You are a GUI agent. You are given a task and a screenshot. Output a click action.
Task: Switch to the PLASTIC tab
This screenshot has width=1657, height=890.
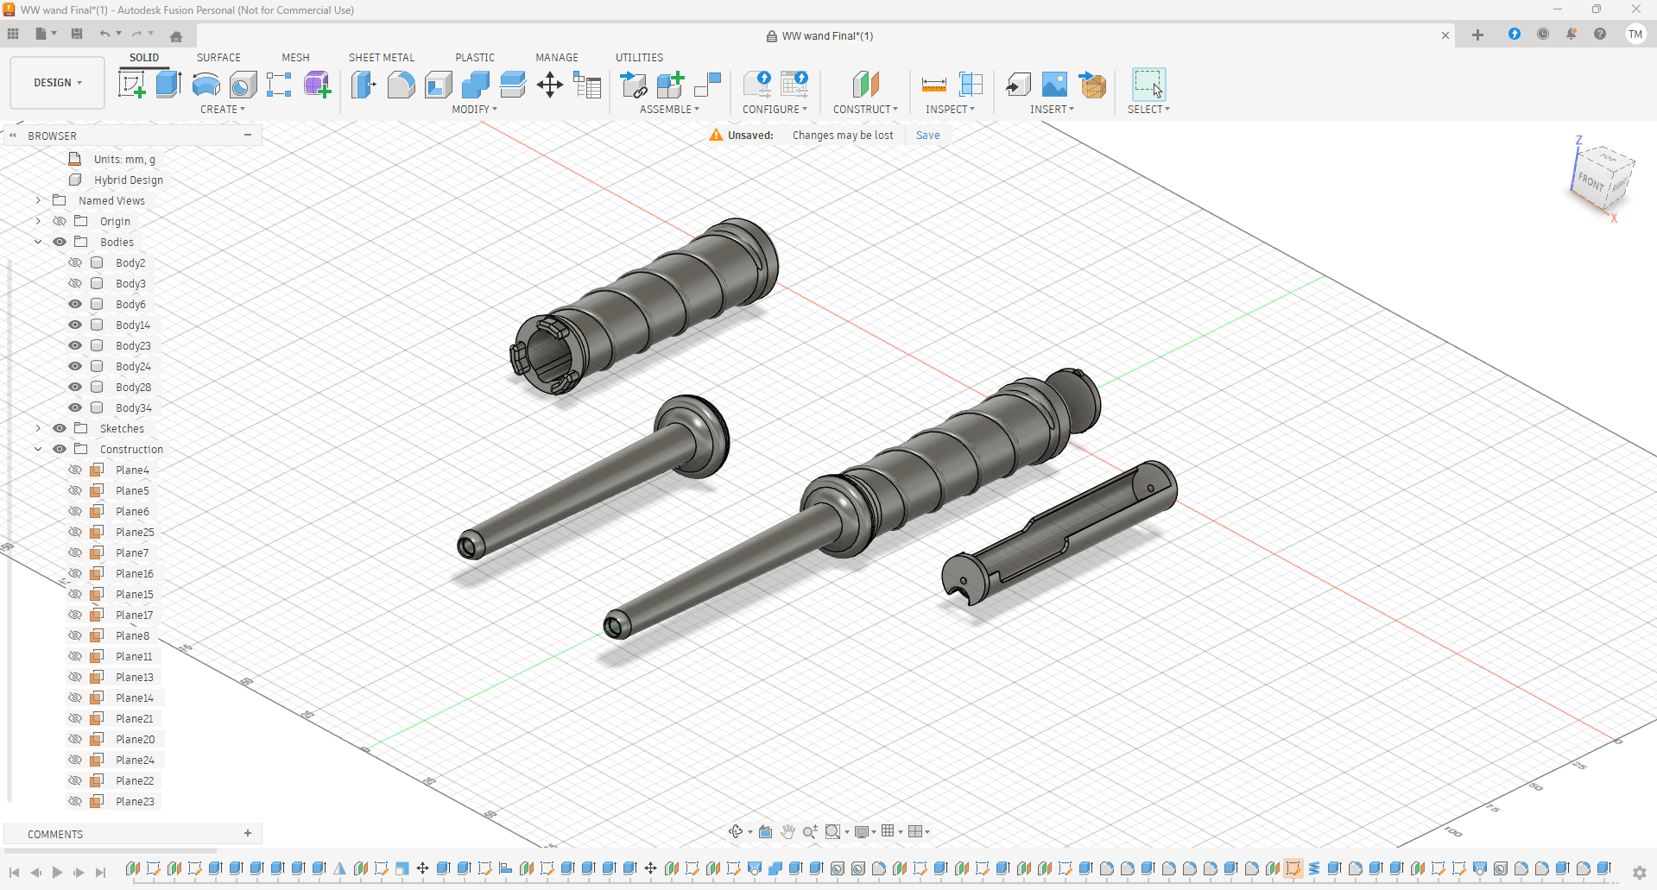pyautogui.click(x=475, y=58)
